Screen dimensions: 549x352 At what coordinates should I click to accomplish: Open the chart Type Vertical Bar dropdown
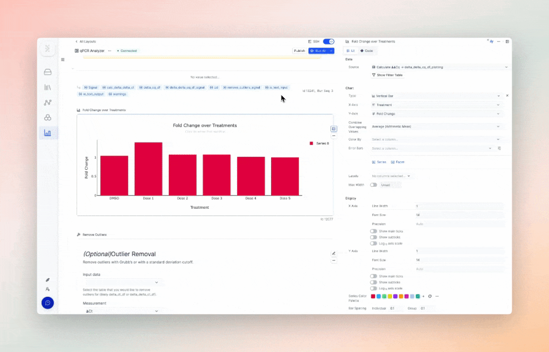436,96
